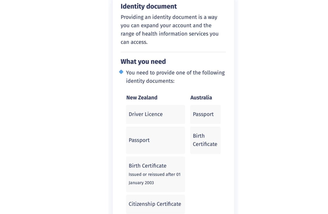This screenshot has height=214, width=328.
Task: Click the What you need heading
Action: tap(143, 62)
